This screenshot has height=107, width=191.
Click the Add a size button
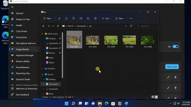tap(172, 67)
